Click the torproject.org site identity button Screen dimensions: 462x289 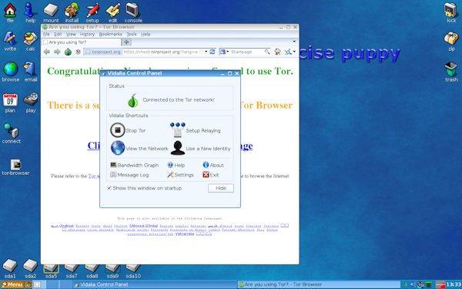103,52
